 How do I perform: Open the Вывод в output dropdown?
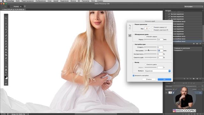coord(157,71)
